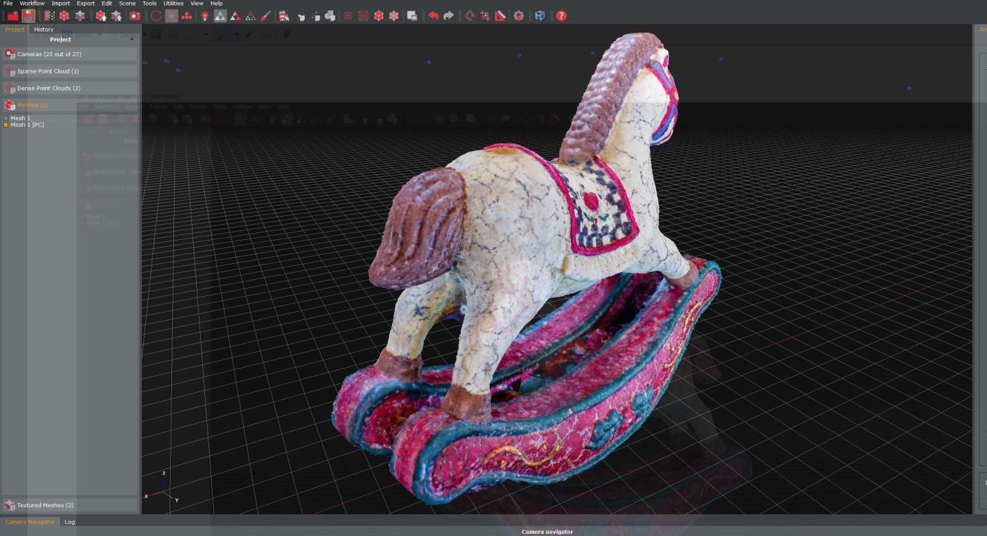Click the gray overlapping shapes icon
Screen dimensions: 987x536
point(330,16)
